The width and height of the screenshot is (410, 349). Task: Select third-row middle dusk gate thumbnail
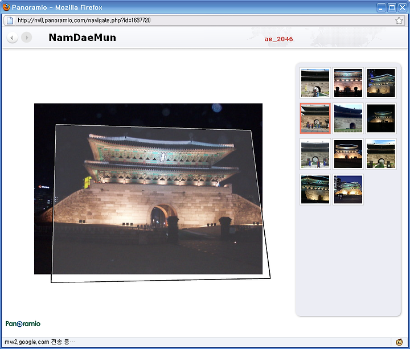pyautogui.click(x=348, y=154)
